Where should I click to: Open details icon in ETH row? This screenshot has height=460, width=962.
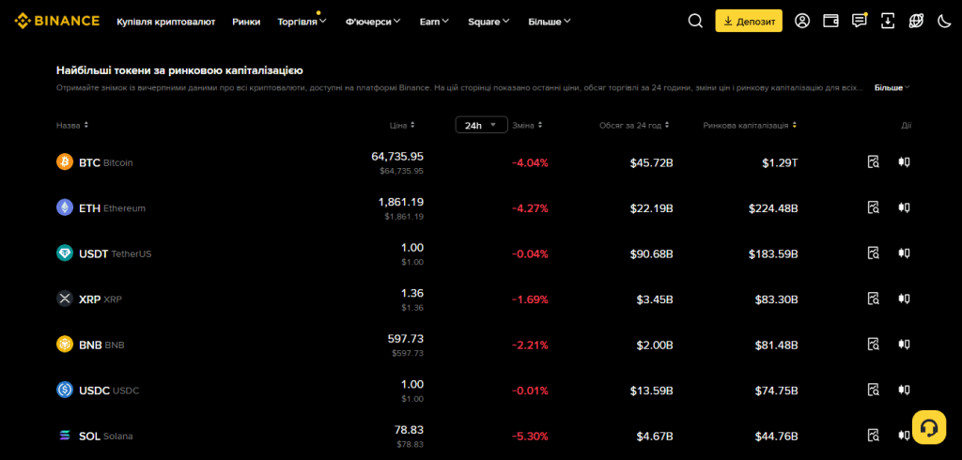tap(874, 207)
